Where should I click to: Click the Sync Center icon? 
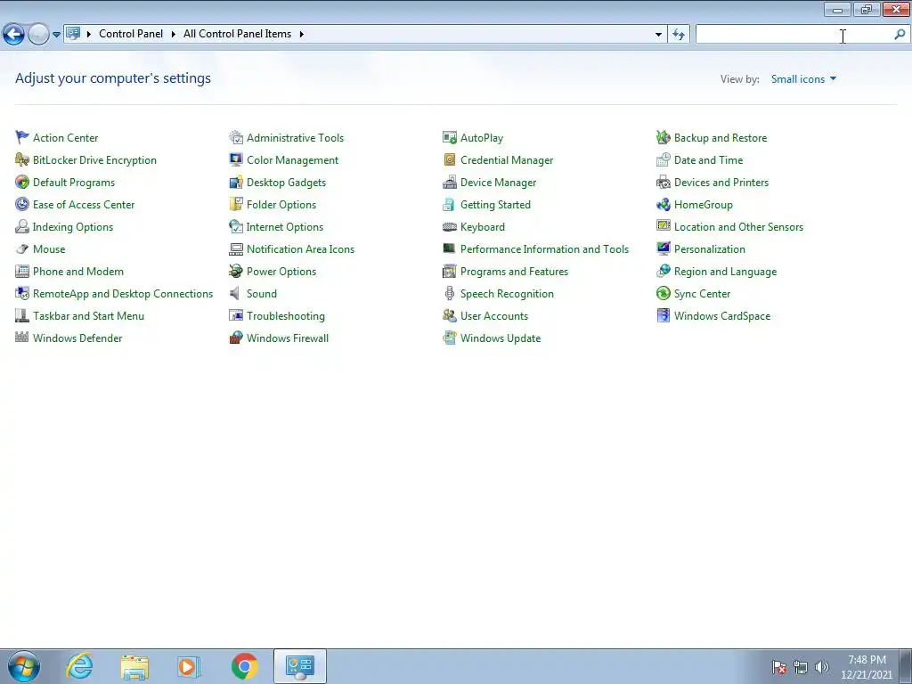pos(663,293)
